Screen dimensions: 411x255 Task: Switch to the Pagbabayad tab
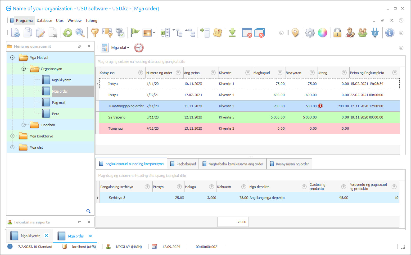pyautogui.click(x=183, y=164)
